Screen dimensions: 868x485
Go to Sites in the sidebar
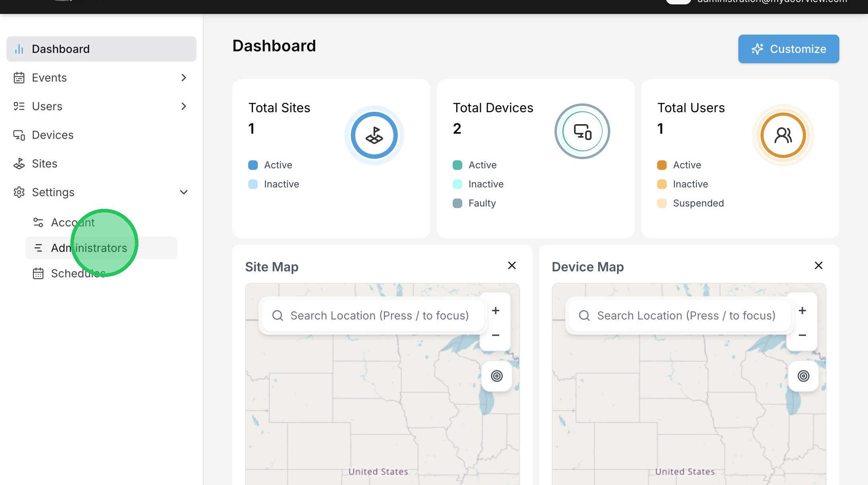(44, 164)
